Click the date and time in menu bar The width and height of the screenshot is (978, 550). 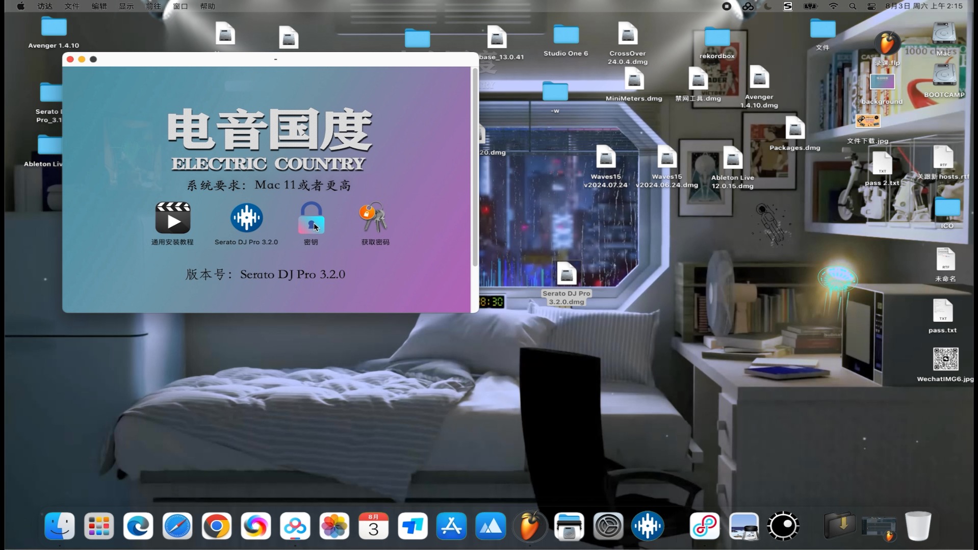923,6
